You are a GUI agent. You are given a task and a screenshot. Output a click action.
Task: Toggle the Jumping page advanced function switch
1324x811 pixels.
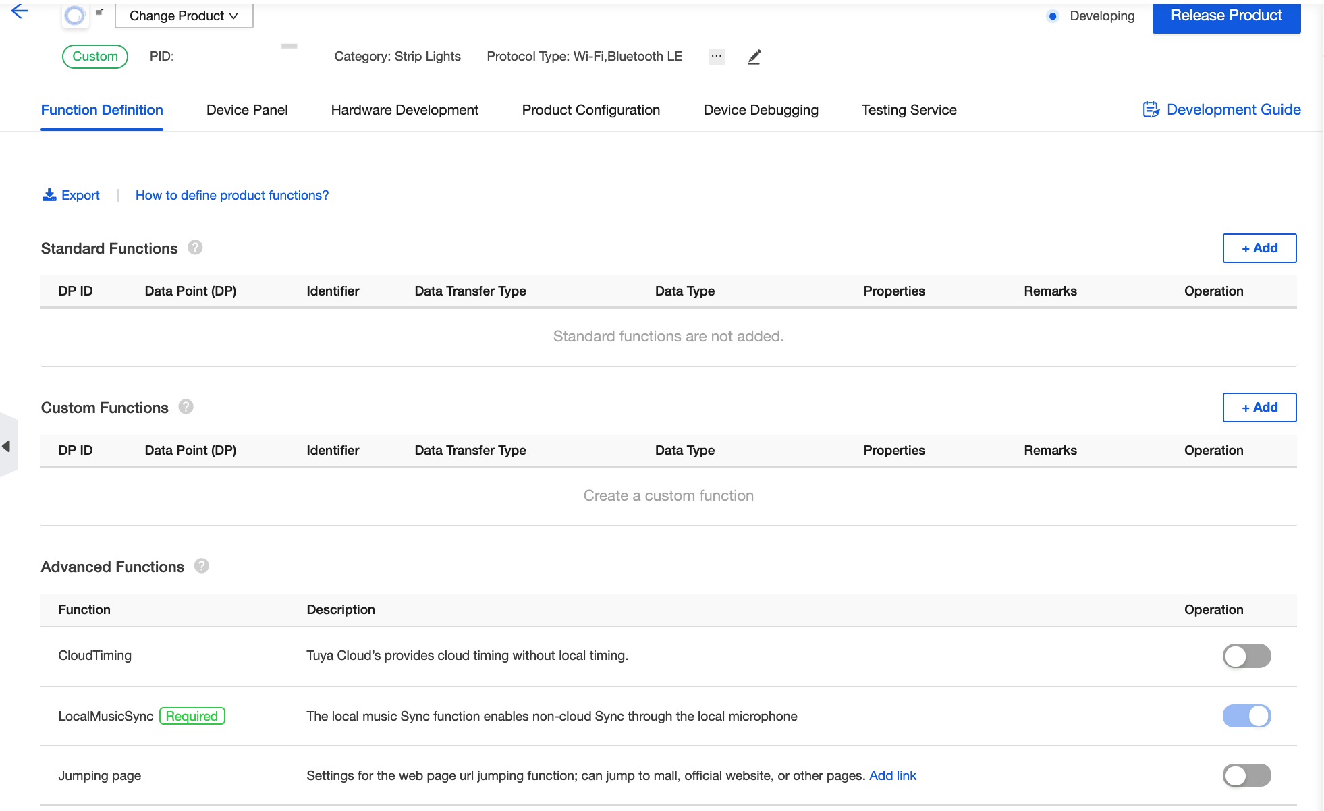pos(1246,775)
